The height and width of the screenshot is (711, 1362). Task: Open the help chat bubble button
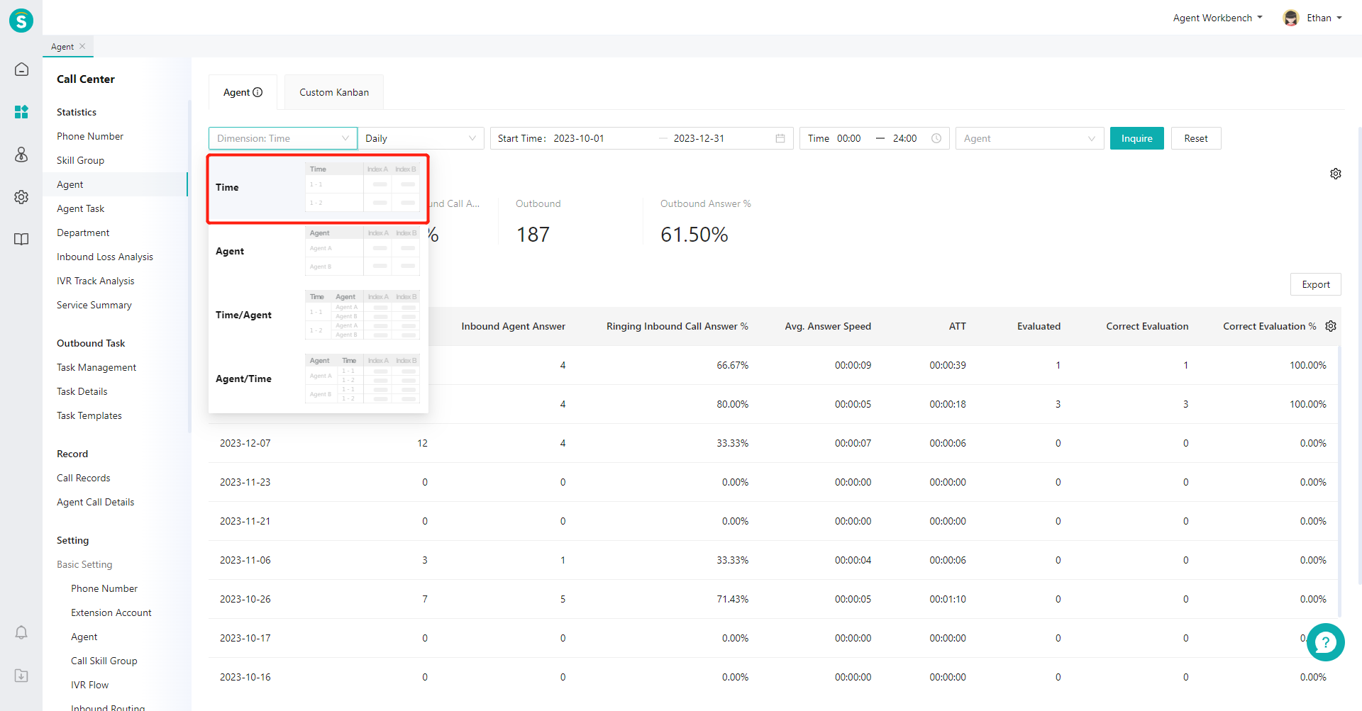pyautogui.click(x=1326, y=642)
